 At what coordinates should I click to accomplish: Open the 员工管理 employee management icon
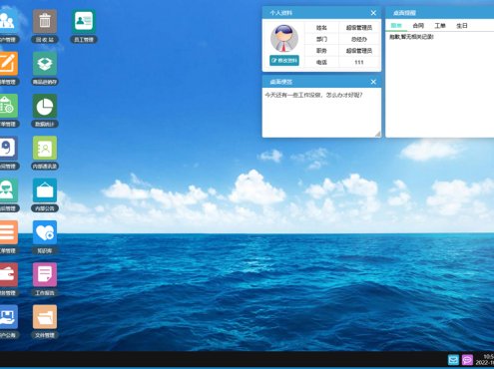84,22
